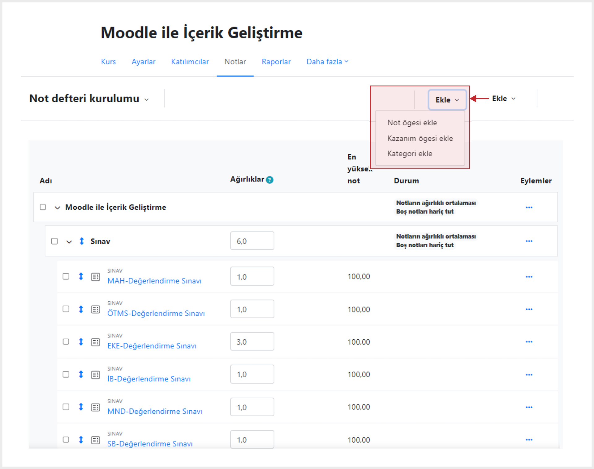Viewport: 594px width, 469px height.
Task: Open the SB-Değerlendirme Sınavı link
Action: pyautogui.click(x=150, y=444)
